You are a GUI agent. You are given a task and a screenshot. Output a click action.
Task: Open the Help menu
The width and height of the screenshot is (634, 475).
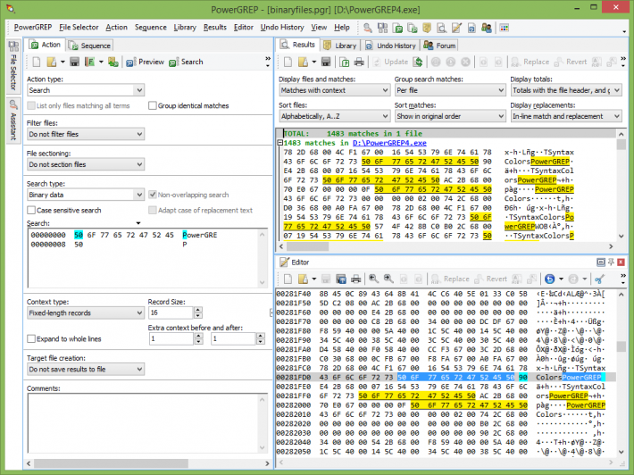(x=342, y=28)
